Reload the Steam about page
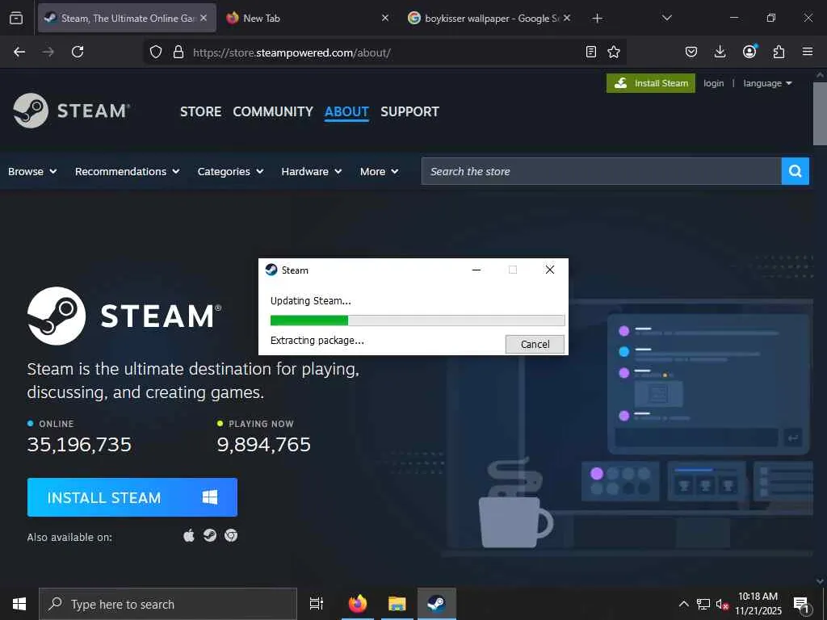Image resolution: width=827 pixels, height=620 pixels. tap(78, 52)
